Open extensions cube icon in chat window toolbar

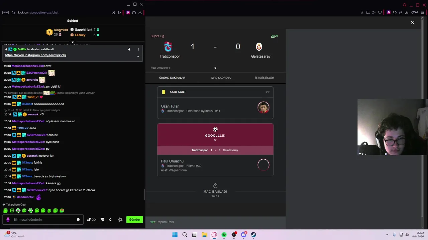point(134,13)
